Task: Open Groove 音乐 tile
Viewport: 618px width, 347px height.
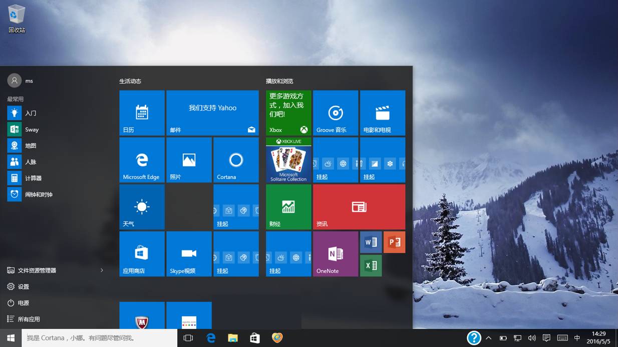Action: tap(335, 113)
